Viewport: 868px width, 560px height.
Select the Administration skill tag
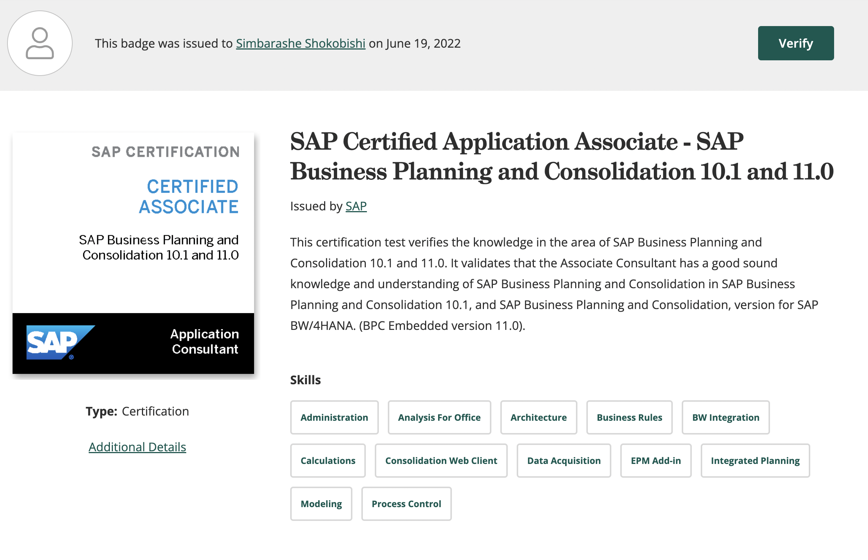tap(334, 417)
